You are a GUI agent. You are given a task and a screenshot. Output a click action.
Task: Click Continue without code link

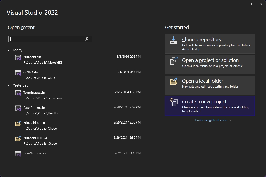pyautogui.click(x=213, y=120)
